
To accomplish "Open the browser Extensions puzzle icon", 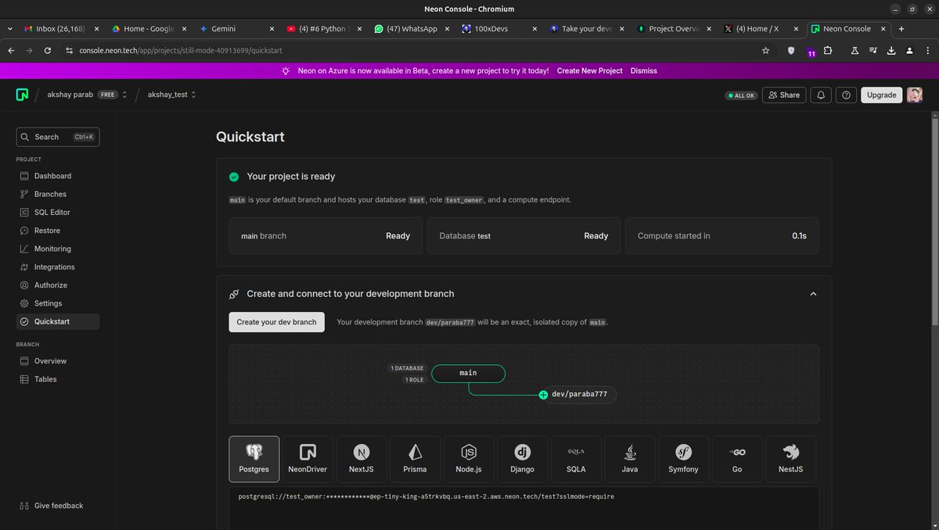I will (829, 50).
